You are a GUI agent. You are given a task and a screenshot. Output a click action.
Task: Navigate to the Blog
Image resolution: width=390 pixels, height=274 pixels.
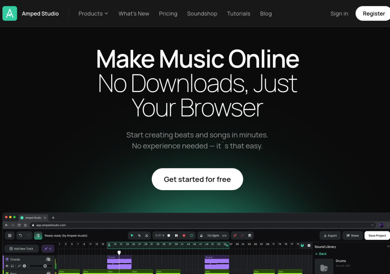point(266,14)
